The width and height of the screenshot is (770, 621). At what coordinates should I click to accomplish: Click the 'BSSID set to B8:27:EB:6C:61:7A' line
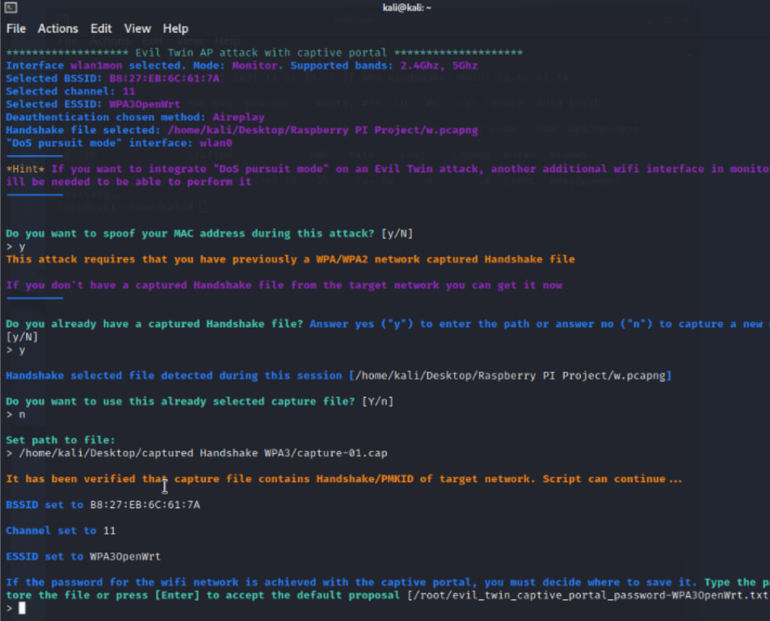(x=103, y=505)
